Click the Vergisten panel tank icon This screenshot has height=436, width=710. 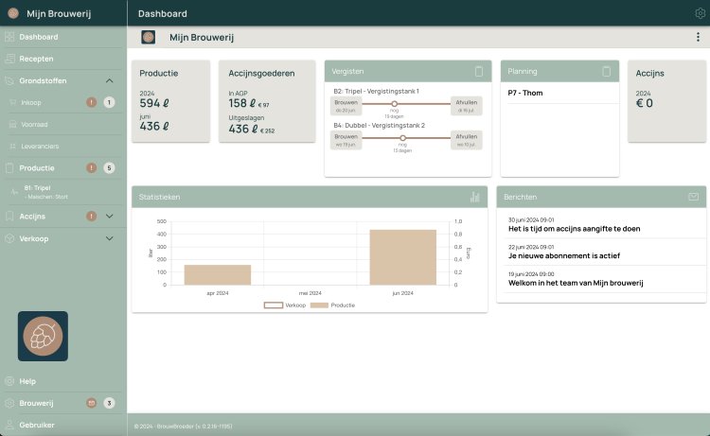pos(479,72)
